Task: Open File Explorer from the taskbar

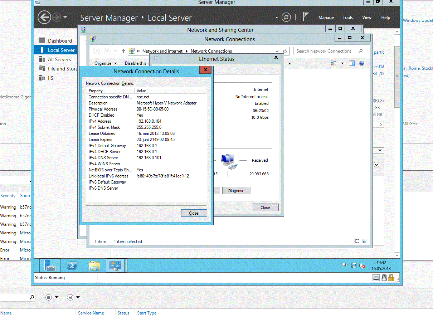Action: pyautogui.click(x=94, y=265)
